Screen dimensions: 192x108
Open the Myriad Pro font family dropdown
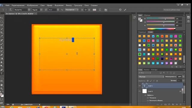[29, 10]
